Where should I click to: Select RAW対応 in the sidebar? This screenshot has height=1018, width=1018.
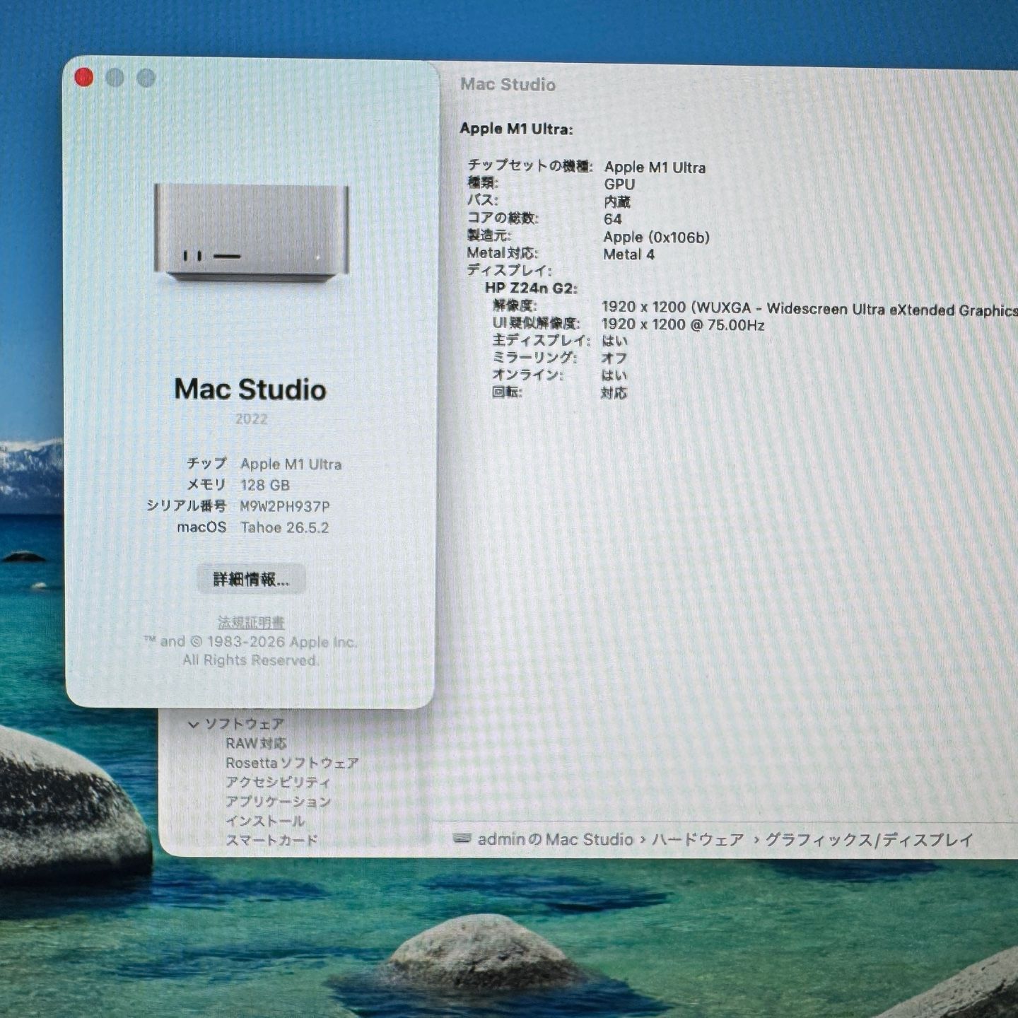pyautogui.click(x=256, y=743)
